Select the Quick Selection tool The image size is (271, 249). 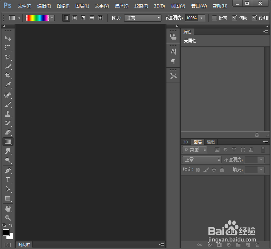(x=8, y=66)
